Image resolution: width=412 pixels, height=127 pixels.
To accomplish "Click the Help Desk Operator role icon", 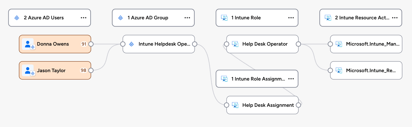I will pyautogui.click(x=235, y=44).
